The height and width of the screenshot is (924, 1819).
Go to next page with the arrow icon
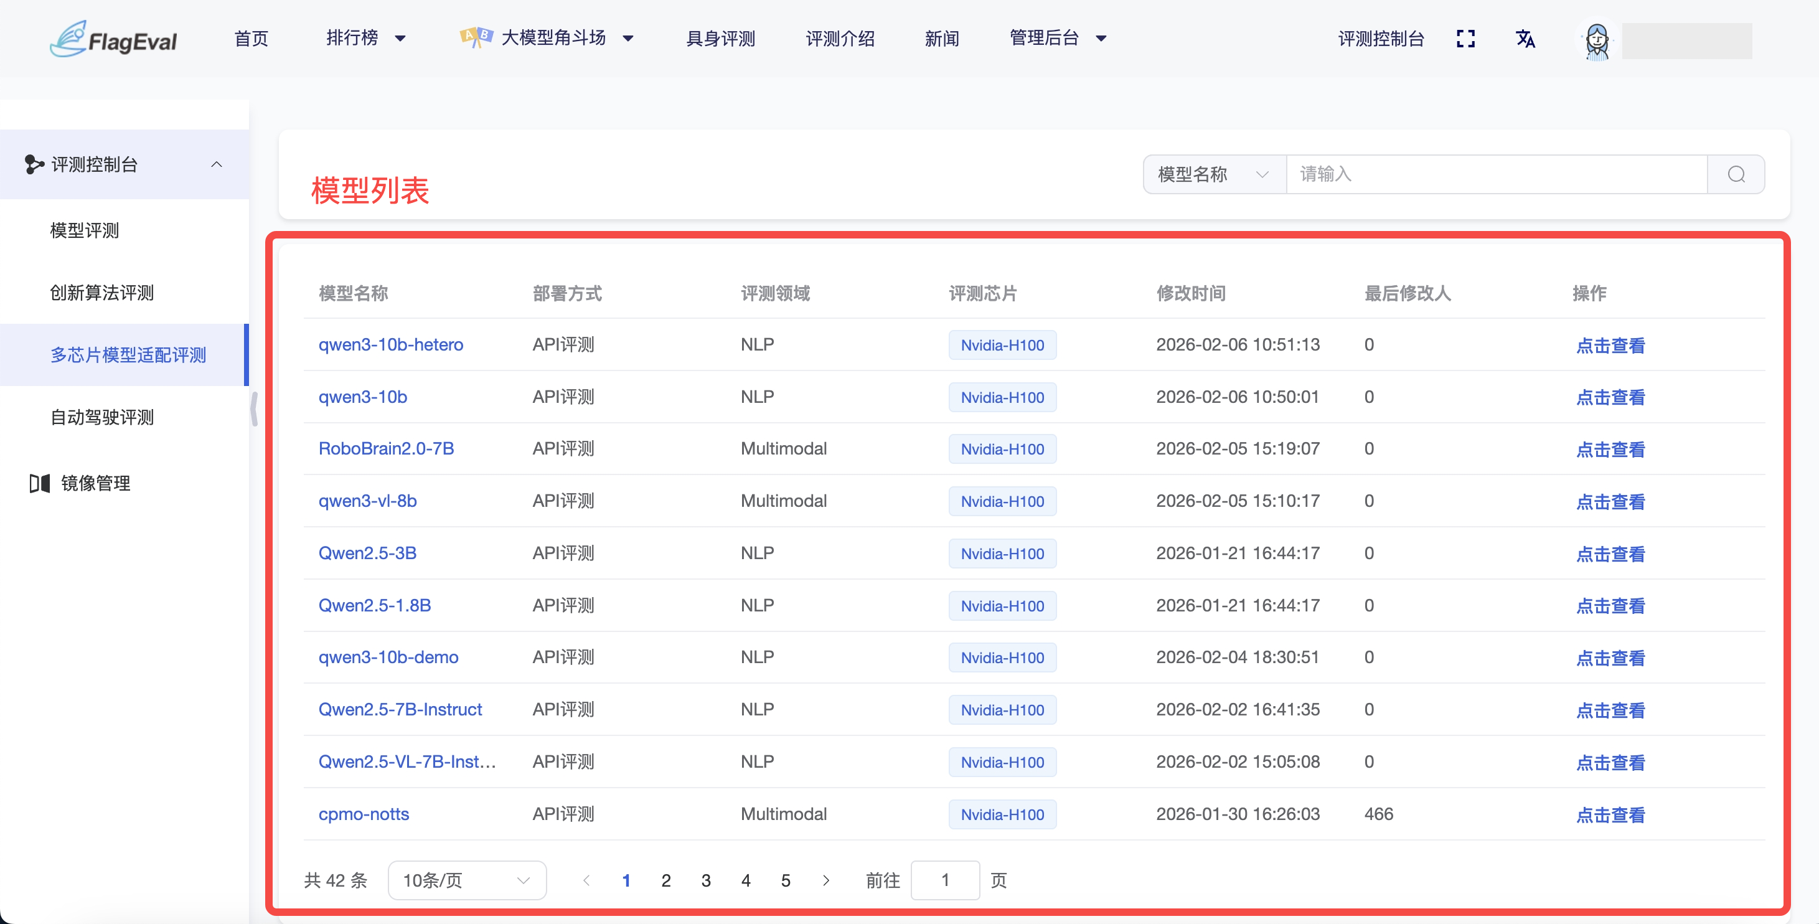(825, 880)
